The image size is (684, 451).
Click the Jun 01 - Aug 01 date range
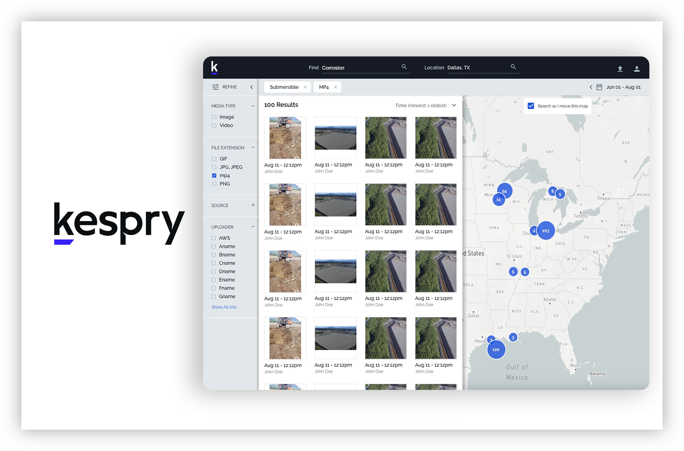tap(623, 87)
